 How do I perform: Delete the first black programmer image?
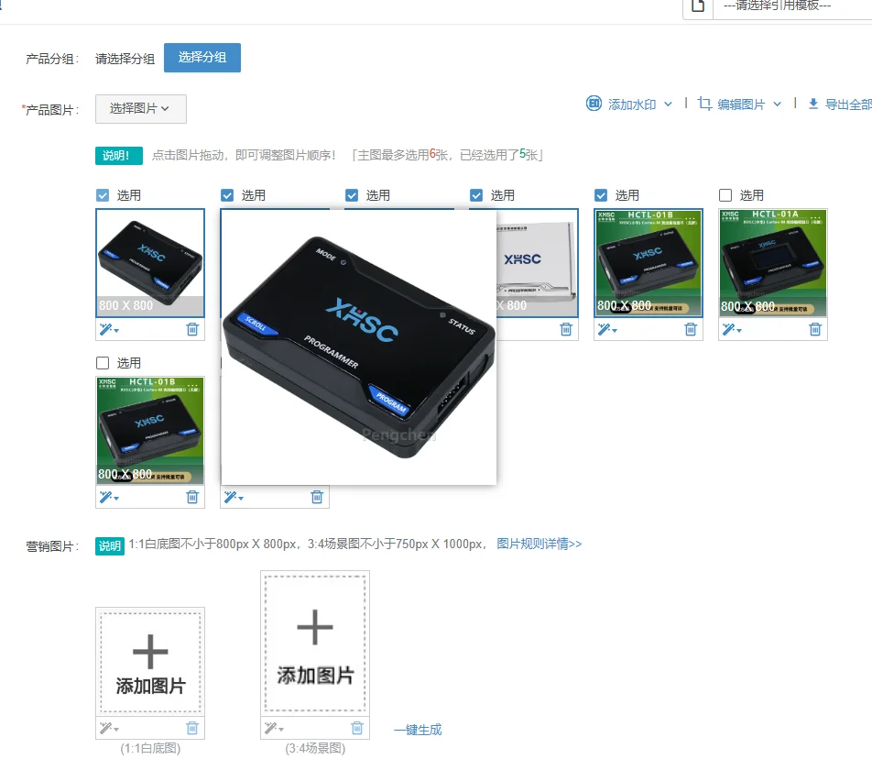coord(192,329)
